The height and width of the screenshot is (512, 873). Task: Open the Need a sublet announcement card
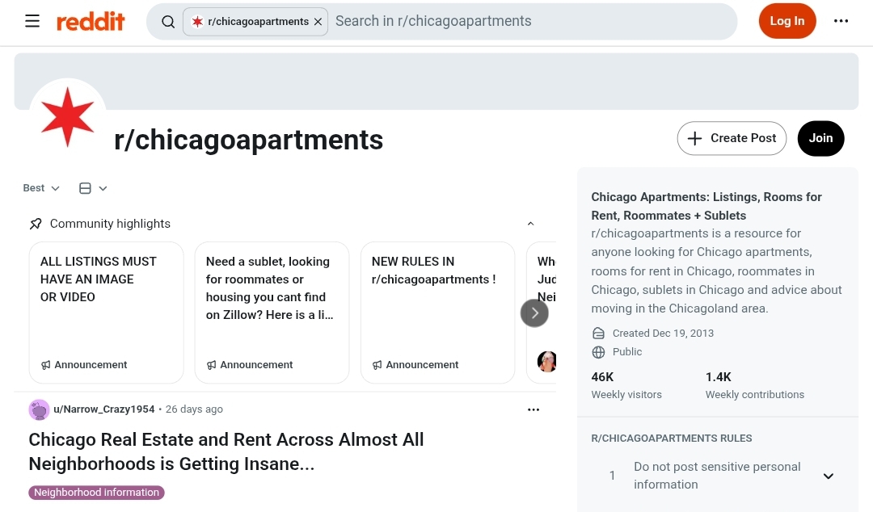coord(272,313)
